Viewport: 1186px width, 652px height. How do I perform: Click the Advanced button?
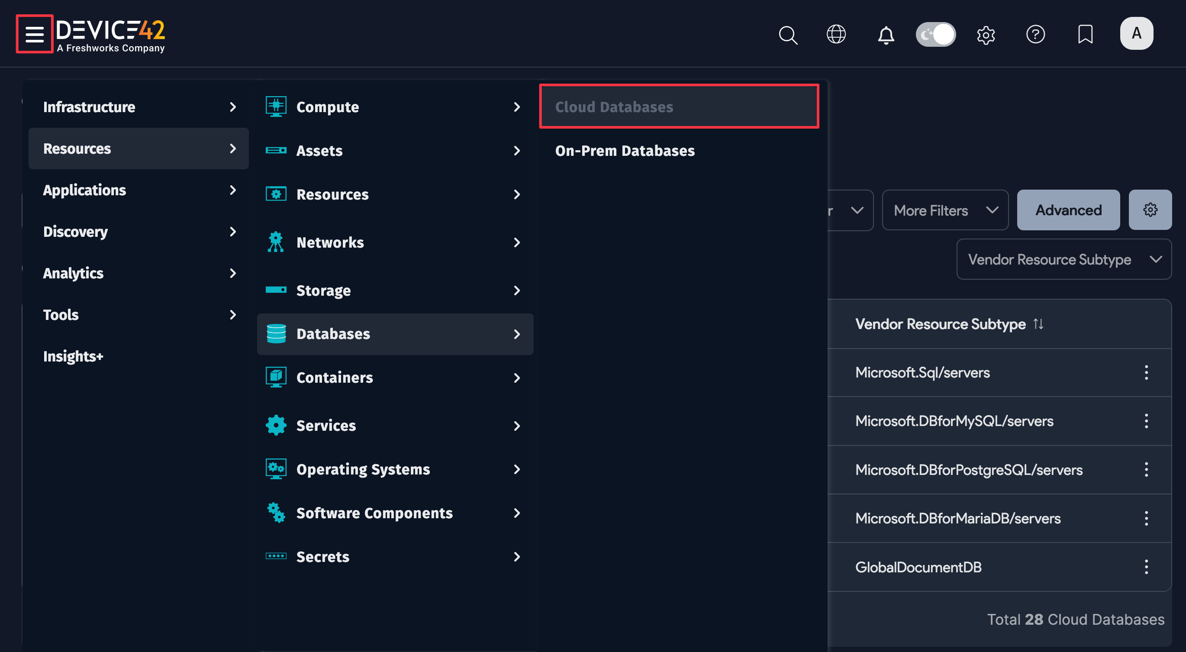click(x=1068, y=210)
